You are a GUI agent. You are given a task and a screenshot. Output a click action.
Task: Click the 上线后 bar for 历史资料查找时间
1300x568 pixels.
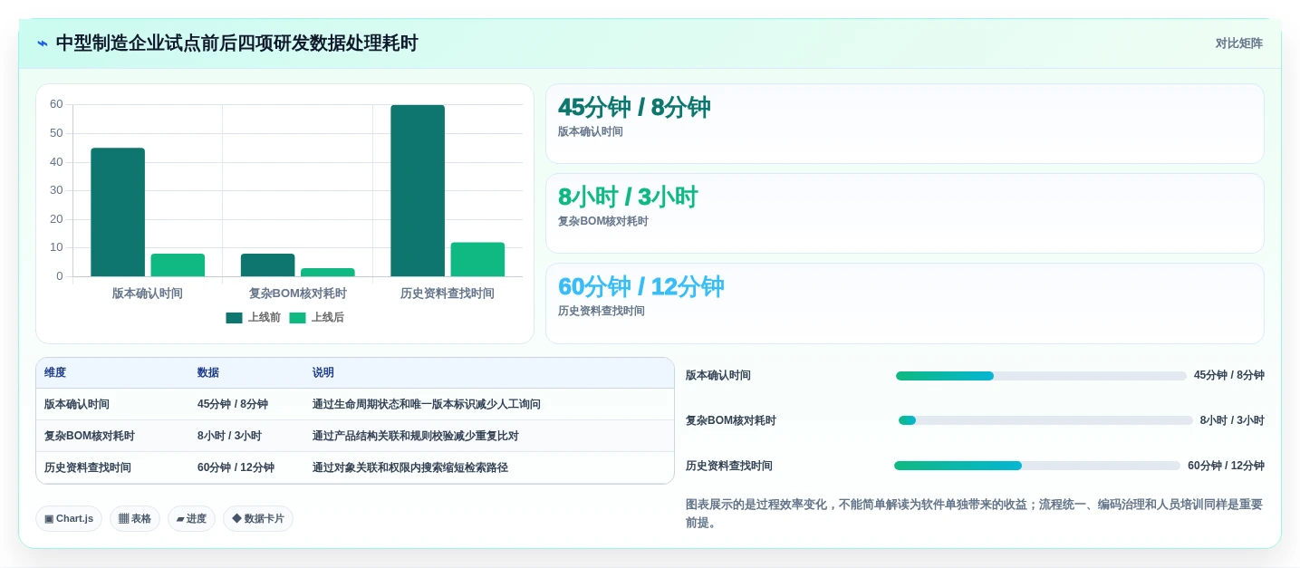tap(477, 259)
